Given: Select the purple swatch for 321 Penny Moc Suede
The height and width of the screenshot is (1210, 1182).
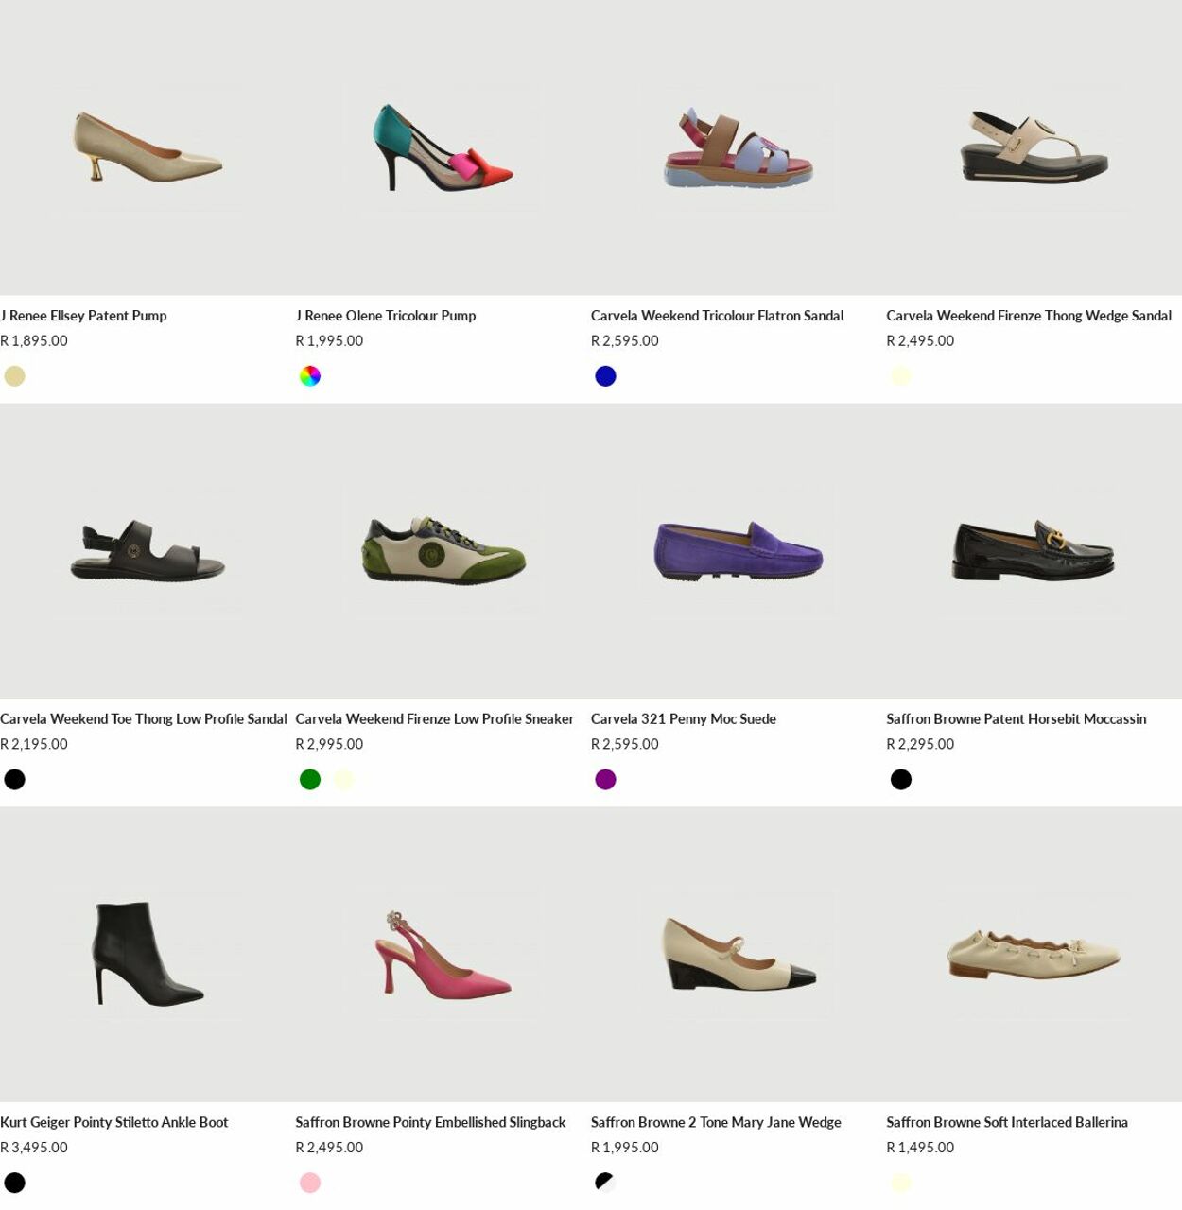Looking at the screenshot, I should [x=605, y=780].
